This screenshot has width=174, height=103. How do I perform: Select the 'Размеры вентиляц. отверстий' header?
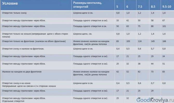88,5
